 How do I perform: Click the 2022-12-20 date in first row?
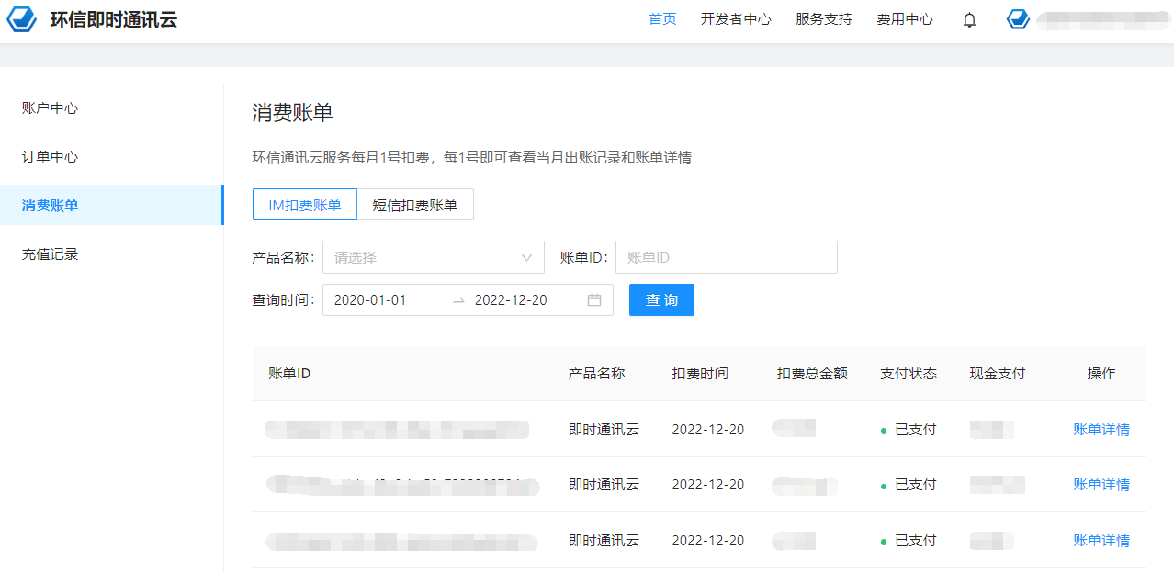(708, 429)
